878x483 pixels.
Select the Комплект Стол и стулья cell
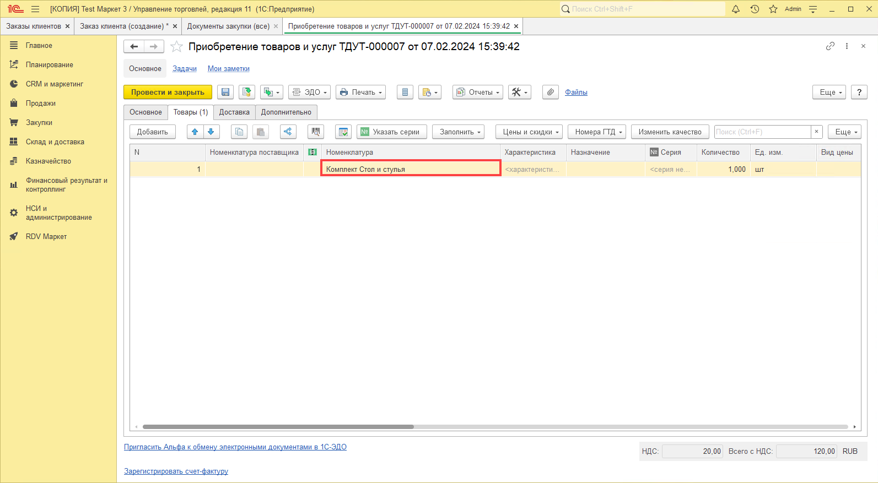411,169
